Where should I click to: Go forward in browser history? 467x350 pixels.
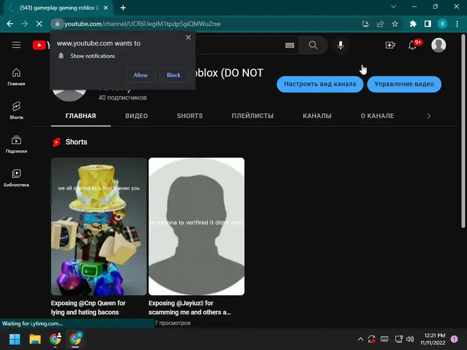[25, 24]
